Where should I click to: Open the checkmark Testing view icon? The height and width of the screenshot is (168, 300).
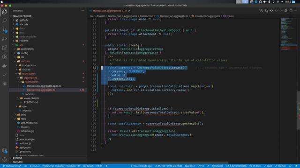pos(4,75)
